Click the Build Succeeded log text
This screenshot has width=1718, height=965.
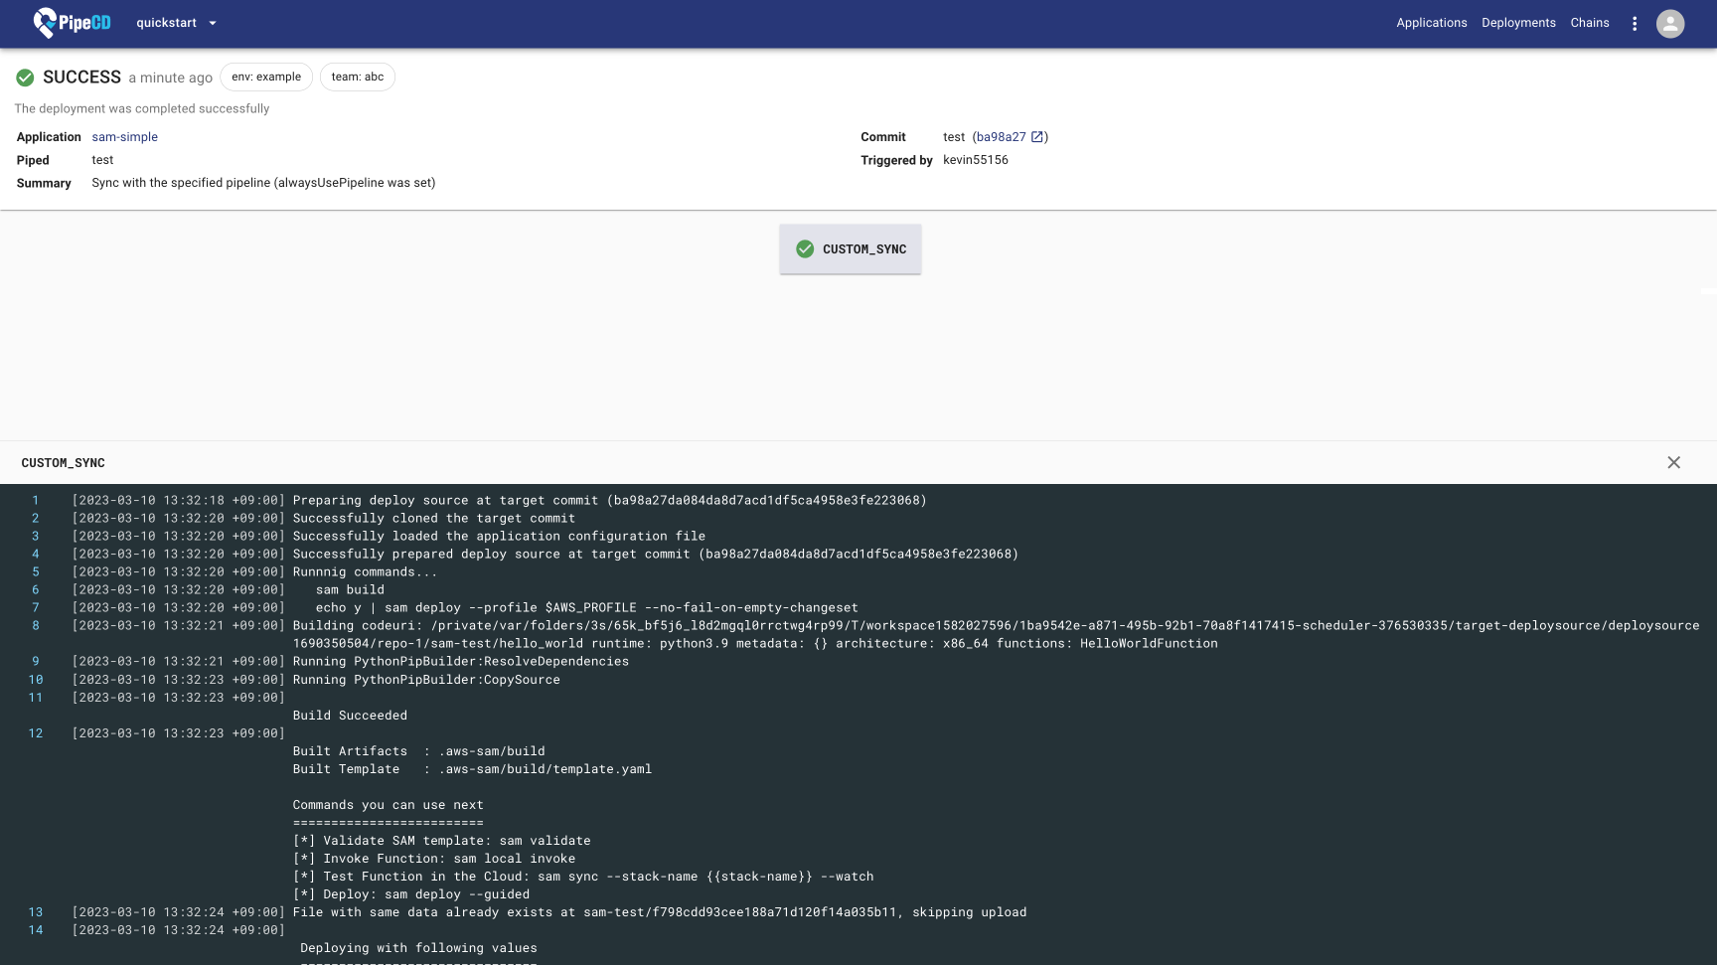[x=350, y=716]
